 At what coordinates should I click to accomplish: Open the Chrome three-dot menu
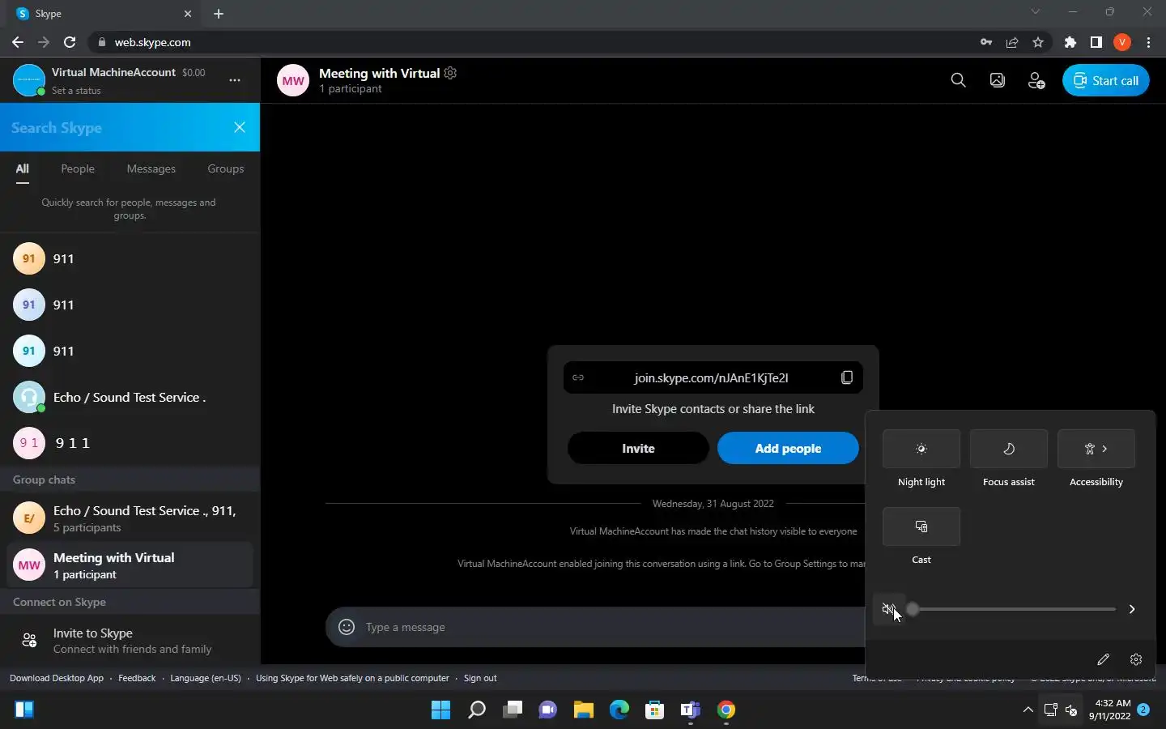[1148, 42]
